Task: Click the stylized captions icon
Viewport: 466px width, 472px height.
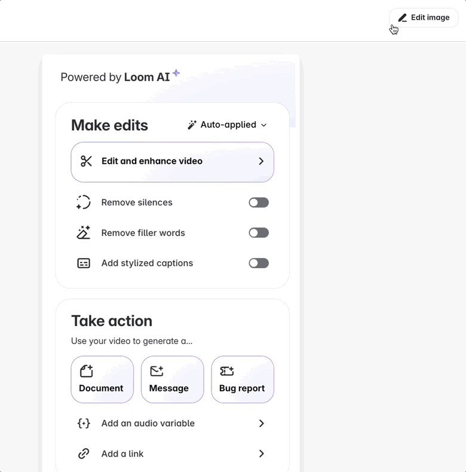Action: (84, 263)
